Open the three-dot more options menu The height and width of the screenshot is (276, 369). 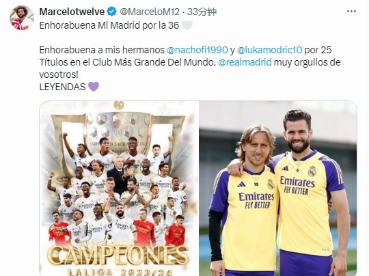[x=351, y=11]
